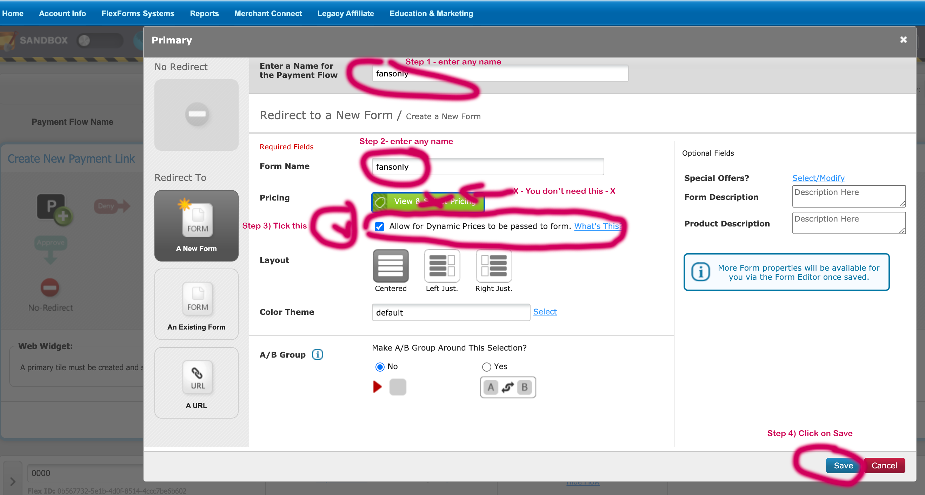This screenshot has height=495, width=925.
Task: Choose the Left Just. layout icon
Action: point(442,266)
